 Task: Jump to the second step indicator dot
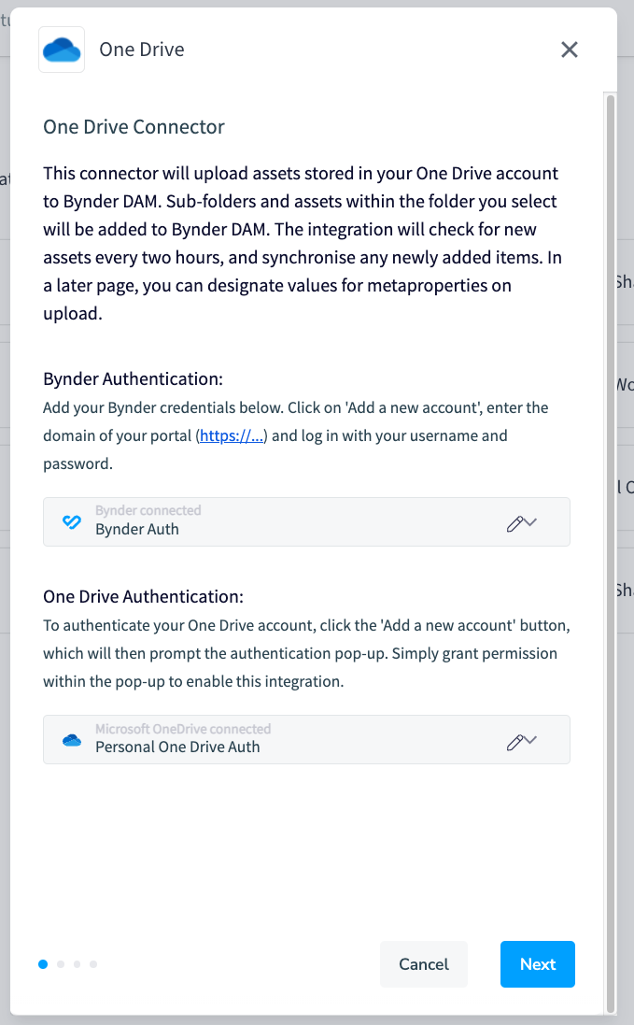(61, 964)
